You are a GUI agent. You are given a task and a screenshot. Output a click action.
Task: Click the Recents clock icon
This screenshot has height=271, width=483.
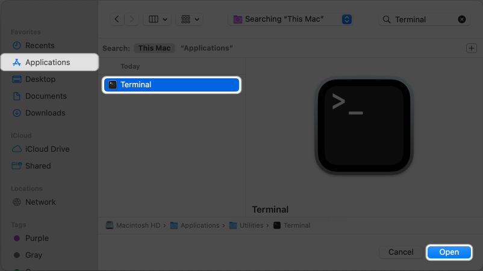(x=17, y=46)
